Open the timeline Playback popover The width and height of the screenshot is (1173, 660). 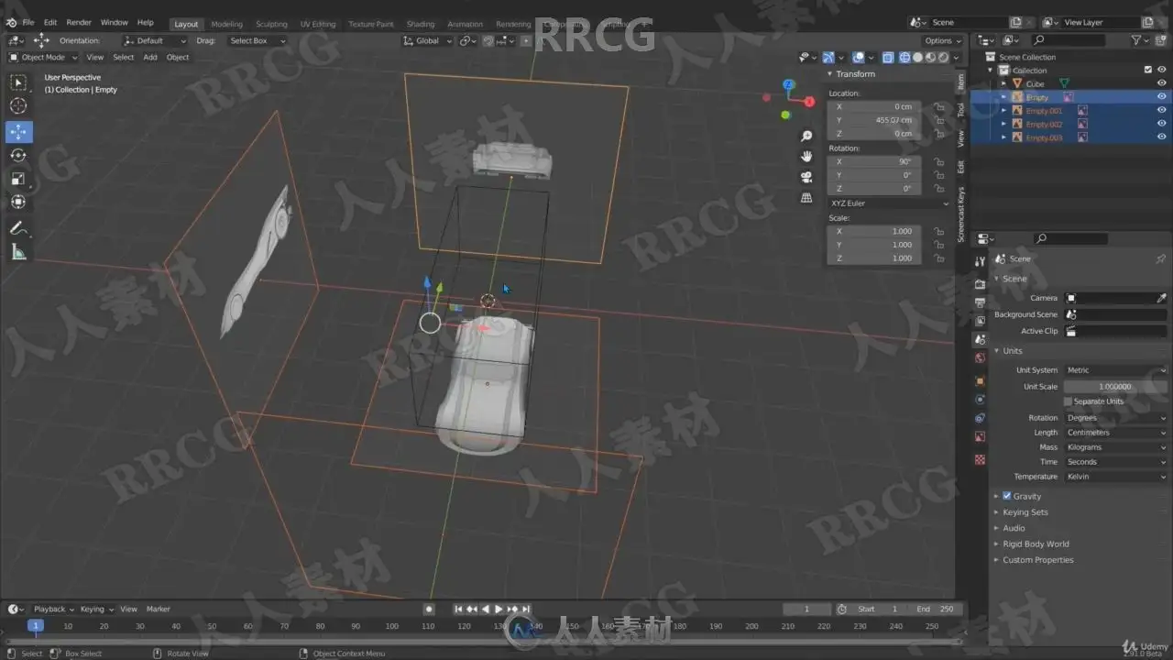point(53,609)
